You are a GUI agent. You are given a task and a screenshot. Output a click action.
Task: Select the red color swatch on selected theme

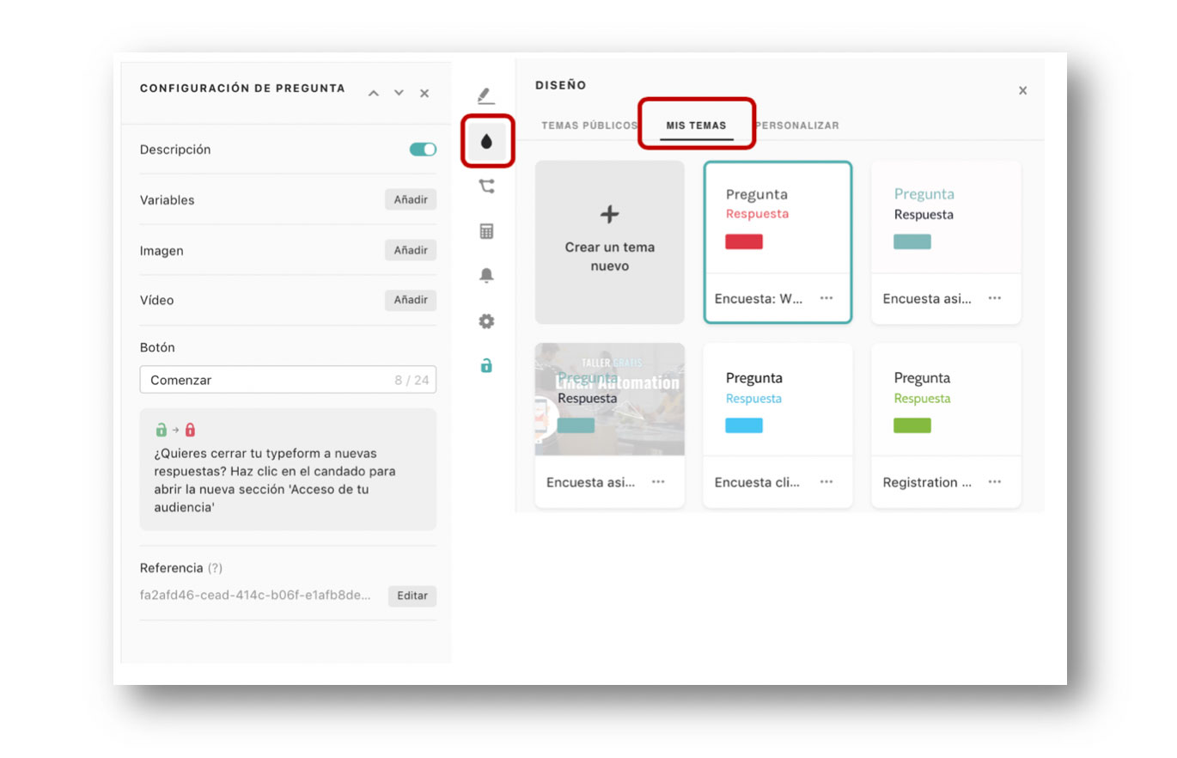point(743,241)
